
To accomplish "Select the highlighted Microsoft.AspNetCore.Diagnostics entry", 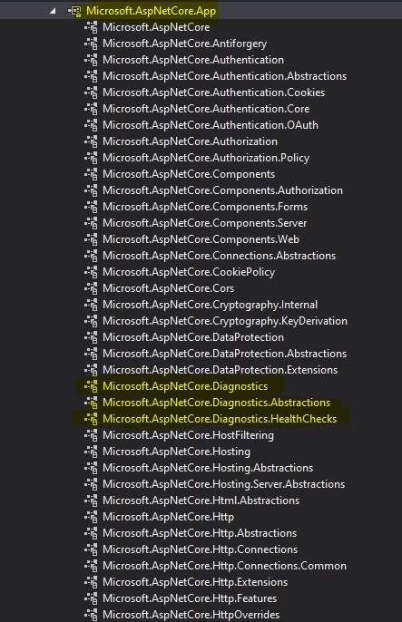I will (185, 386).
